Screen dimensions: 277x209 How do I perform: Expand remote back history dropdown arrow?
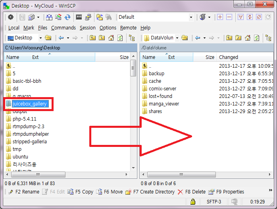point(204,38)
